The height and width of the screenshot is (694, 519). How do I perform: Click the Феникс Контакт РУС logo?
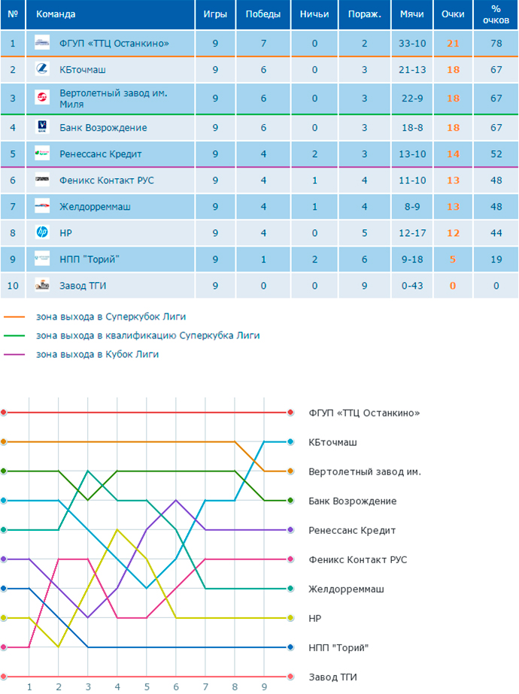[x=42, y=180]
